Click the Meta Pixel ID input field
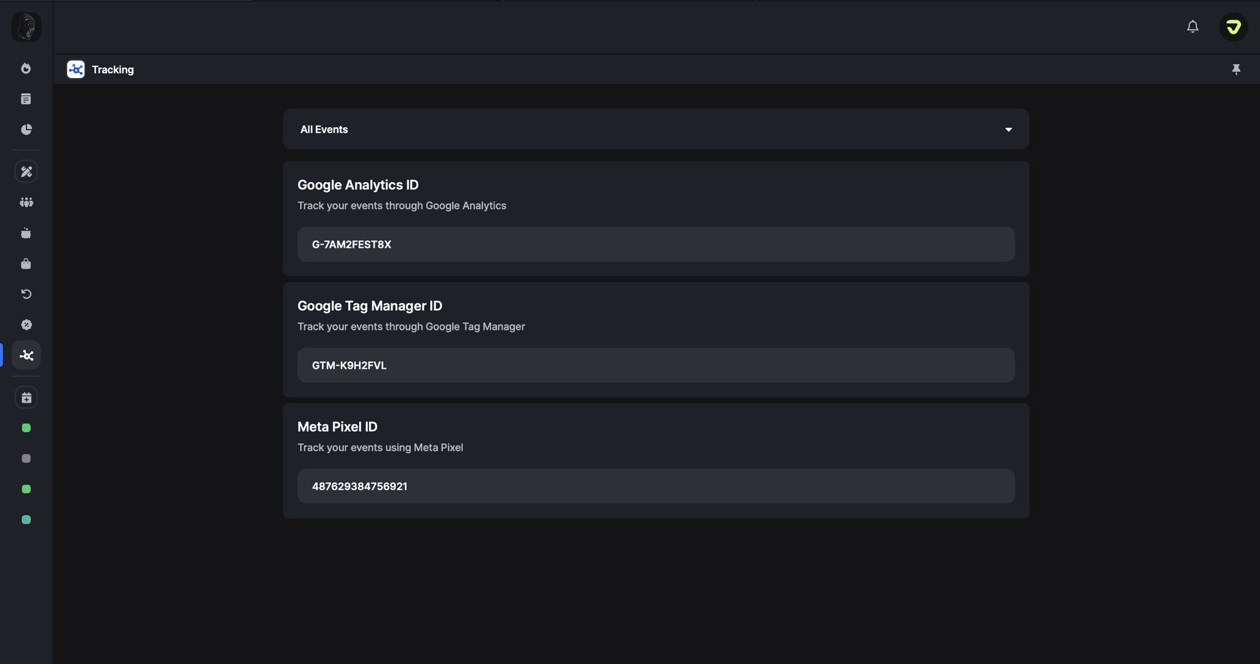The height and width of the screenshot is (664, 1260). click(655, 486)
